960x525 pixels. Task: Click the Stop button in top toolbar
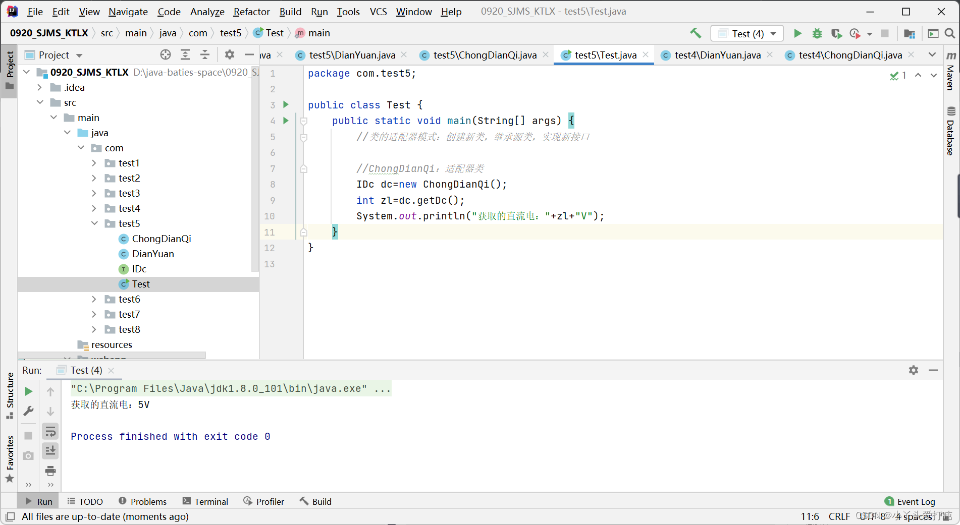[885, 33]
